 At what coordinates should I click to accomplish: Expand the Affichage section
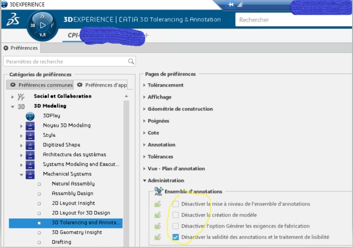click(144, 97)
